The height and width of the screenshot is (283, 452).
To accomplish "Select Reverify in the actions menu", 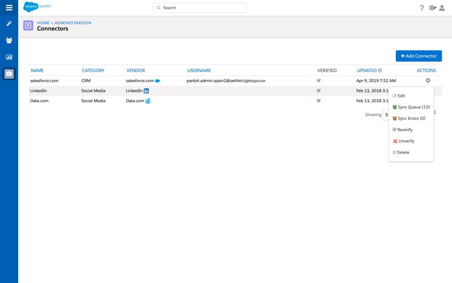I will click(x=403, y=130).
